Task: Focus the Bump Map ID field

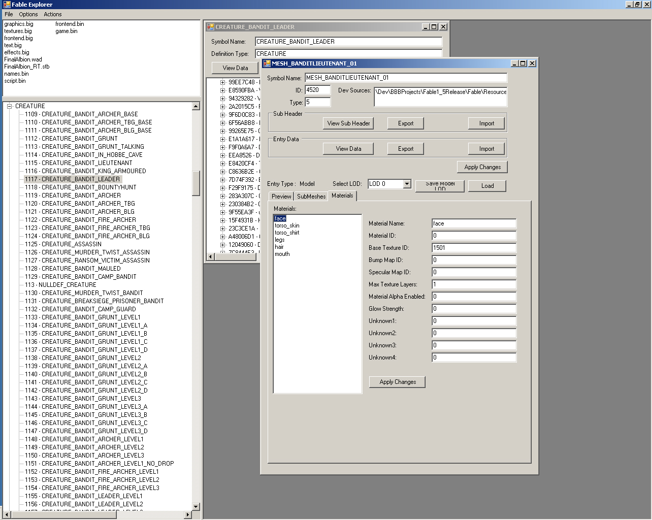Action: 474,260
